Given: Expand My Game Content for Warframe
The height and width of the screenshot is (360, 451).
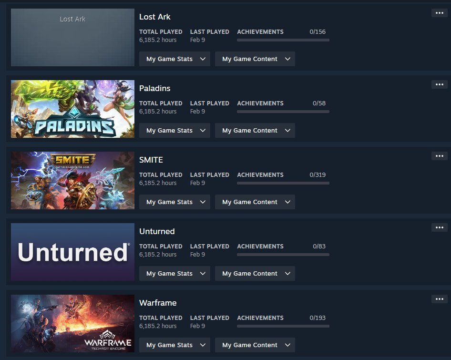Looking at the screenshot, I should 255,345.
